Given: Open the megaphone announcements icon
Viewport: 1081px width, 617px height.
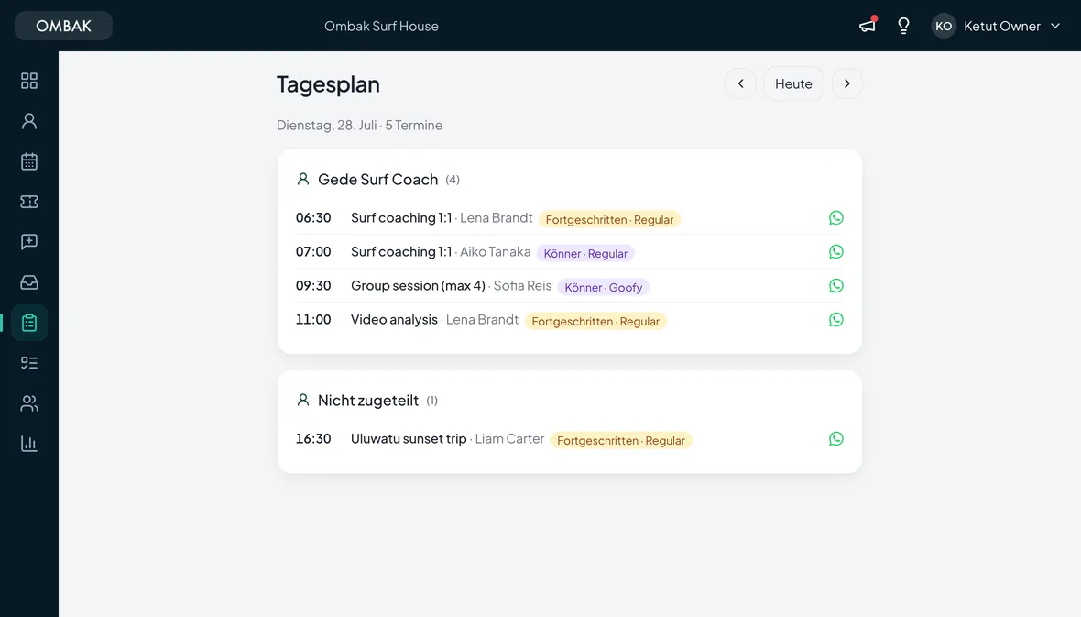Looking at the screenshot, I should 868,26.
